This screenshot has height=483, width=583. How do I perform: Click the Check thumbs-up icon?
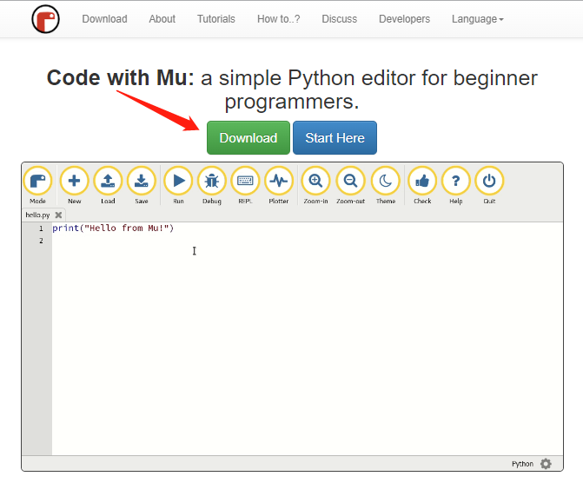pos(422,182)
